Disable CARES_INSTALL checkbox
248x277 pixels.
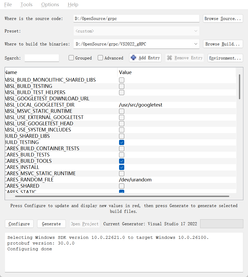(122, 167)
